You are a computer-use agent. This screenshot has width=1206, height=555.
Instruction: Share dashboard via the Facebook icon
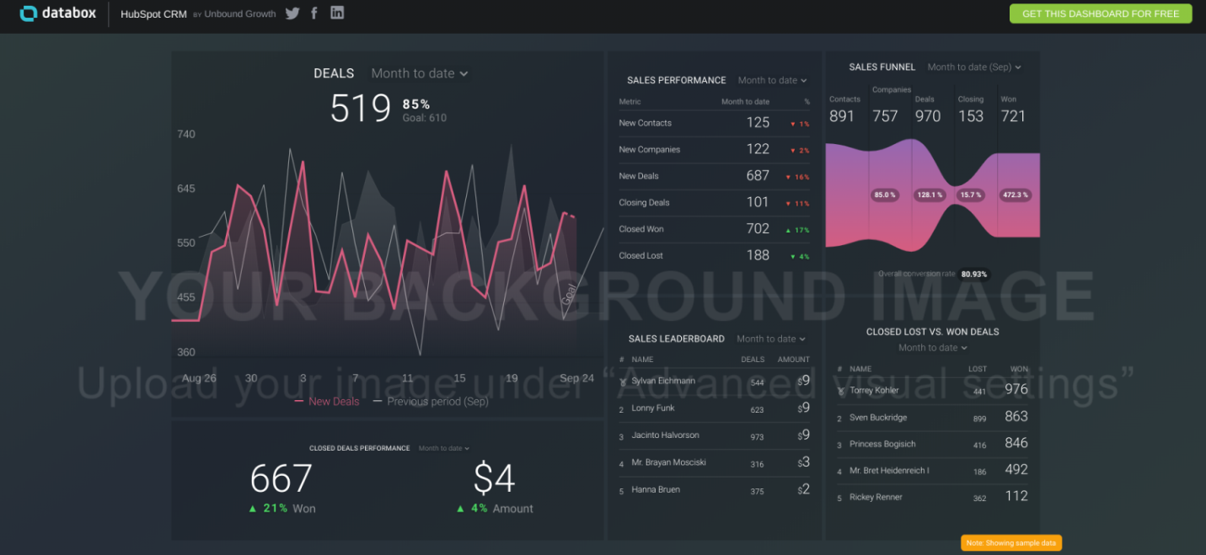314,13
